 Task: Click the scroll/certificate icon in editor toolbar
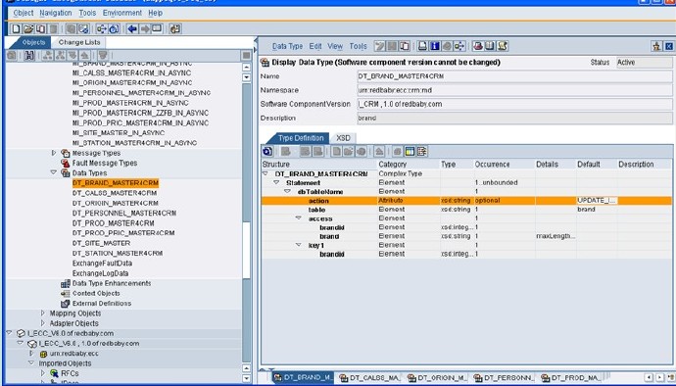click(503, 46)
